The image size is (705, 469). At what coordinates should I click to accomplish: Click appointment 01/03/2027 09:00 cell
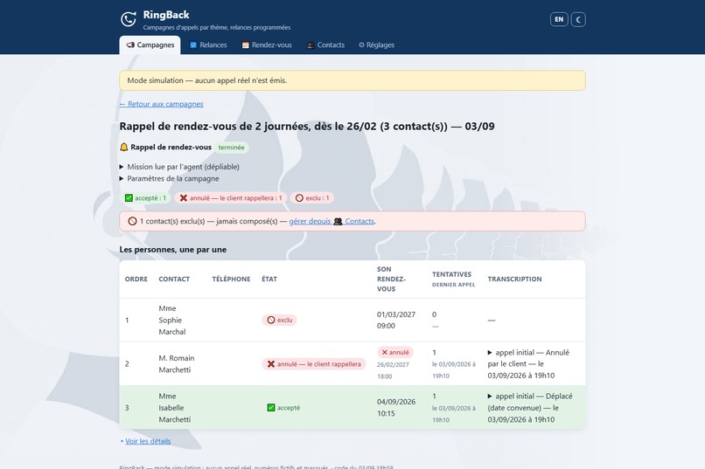tap(396, 320)
